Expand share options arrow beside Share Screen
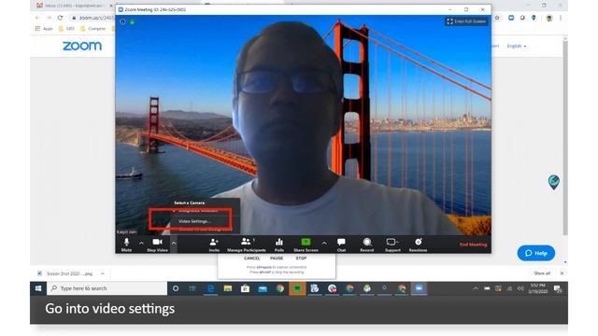The width and height of the screenshot is (598, 336). (324, 243)
